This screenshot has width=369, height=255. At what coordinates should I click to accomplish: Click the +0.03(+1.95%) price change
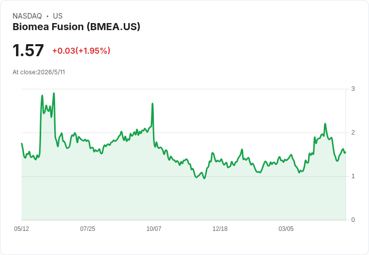[x=81, y=51]
